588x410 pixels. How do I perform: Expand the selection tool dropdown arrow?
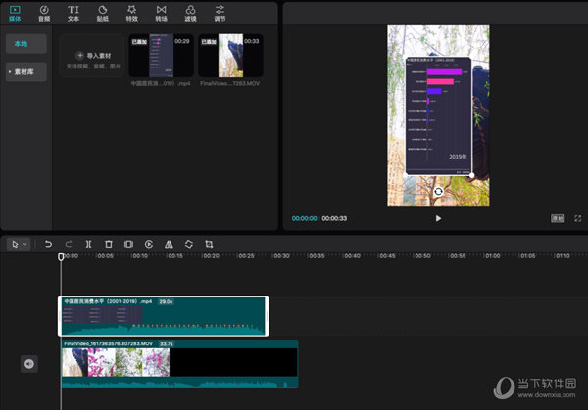point(24,244)
